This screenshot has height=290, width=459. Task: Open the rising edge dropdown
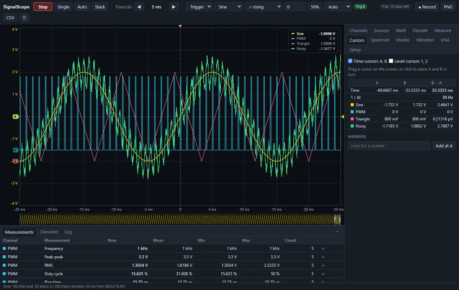tap(263, 7)
